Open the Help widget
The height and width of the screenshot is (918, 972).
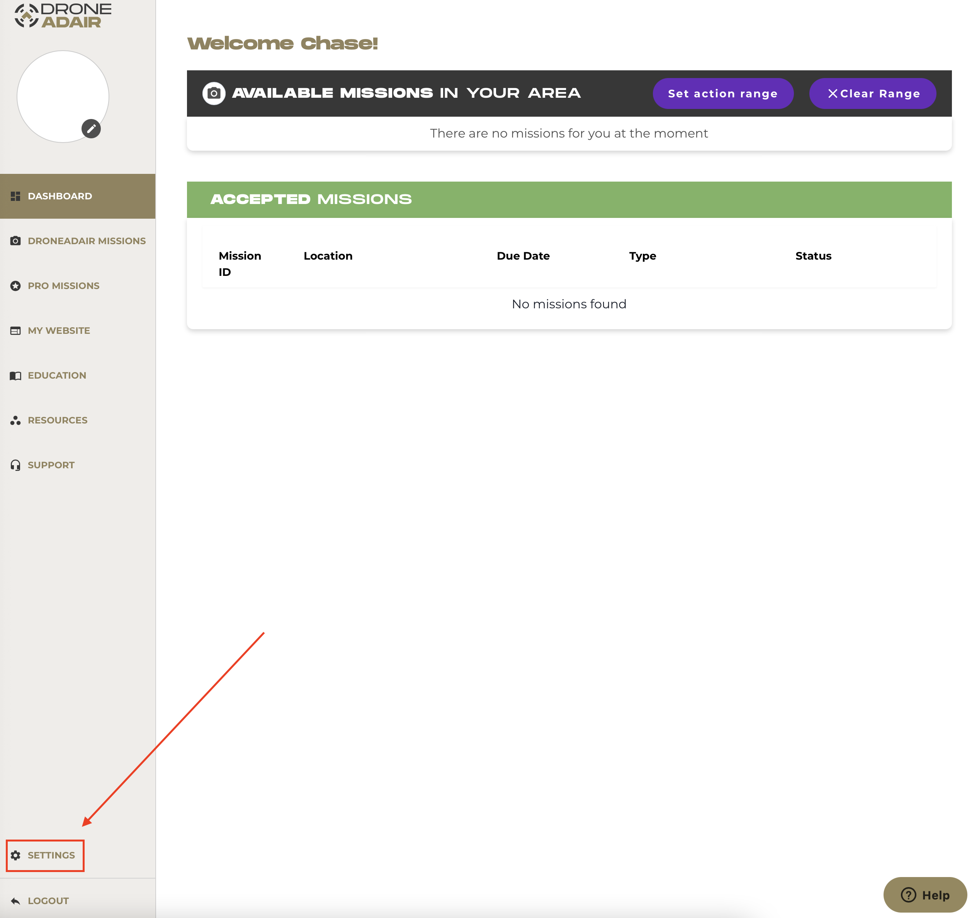(x=925, y=895)
